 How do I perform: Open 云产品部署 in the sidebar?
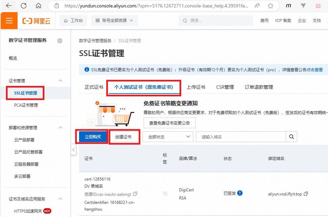point(24,140)
